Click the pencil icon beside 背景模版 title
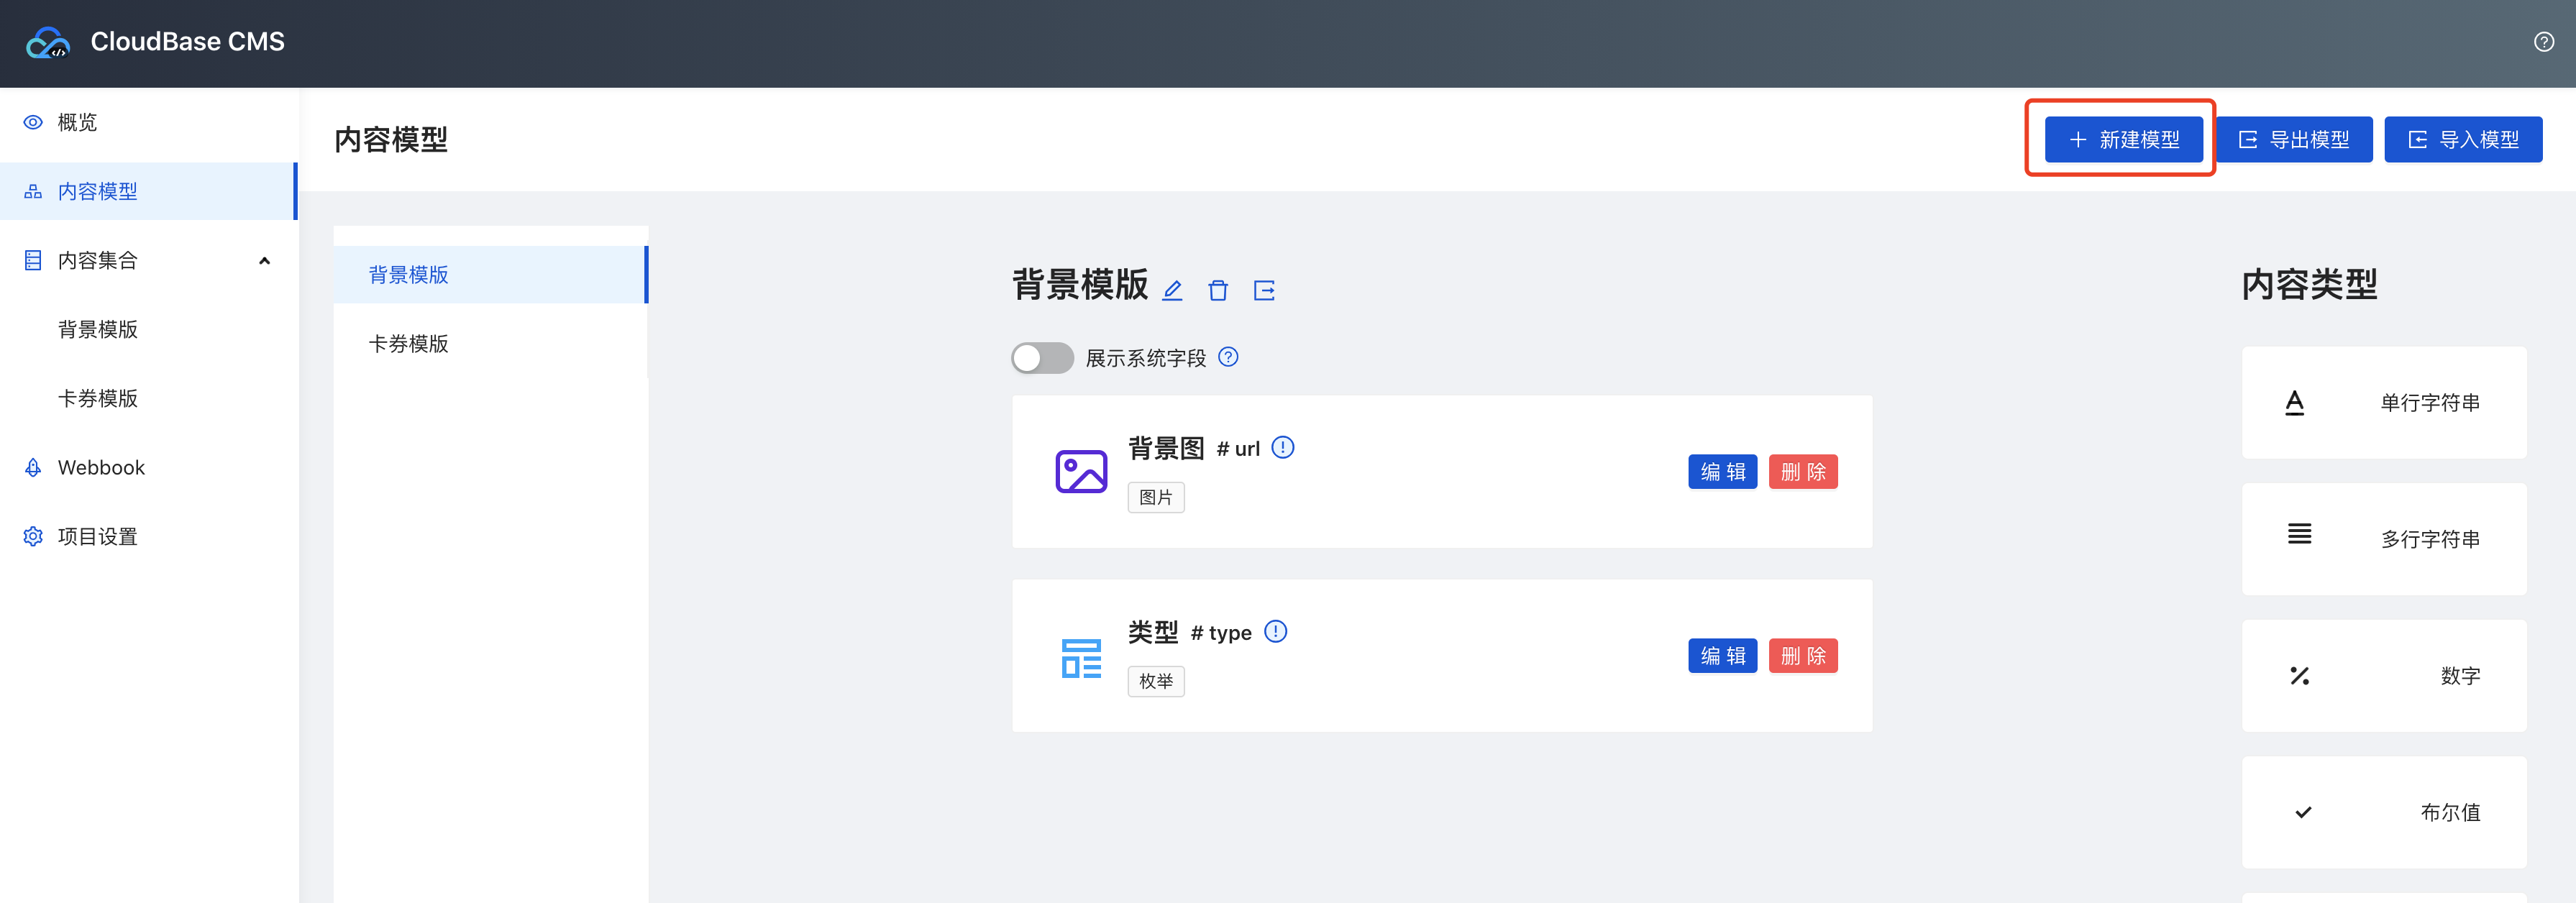The image size is (2576, 903). (x=1172, y=290)
